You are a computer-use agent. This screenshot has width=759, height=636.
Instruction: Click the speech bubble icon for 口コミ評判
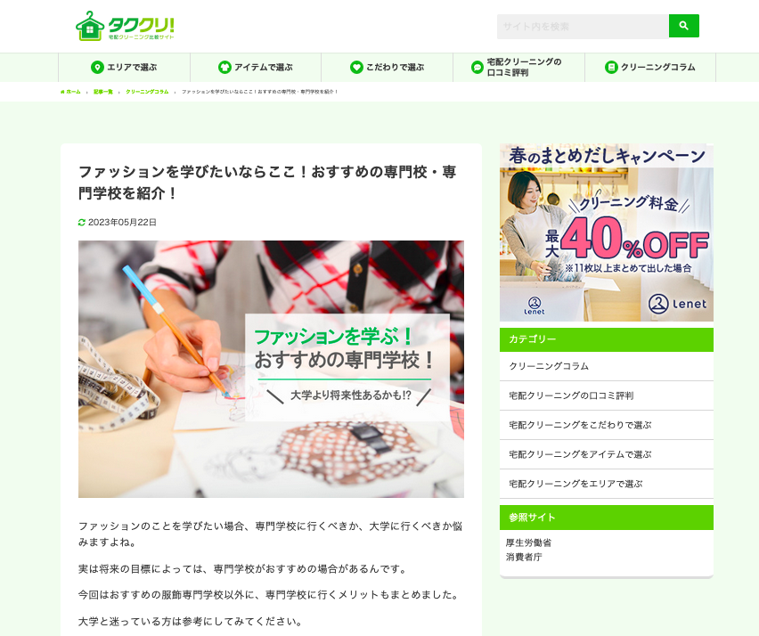[x=477, y=68]
